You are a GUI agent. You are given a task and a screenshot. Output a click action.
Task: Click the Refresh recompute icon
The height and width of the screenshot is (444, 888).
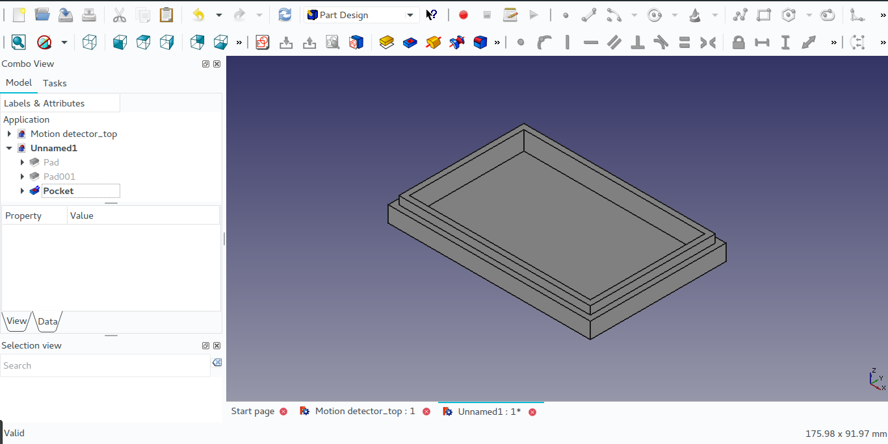coord(285,15)
